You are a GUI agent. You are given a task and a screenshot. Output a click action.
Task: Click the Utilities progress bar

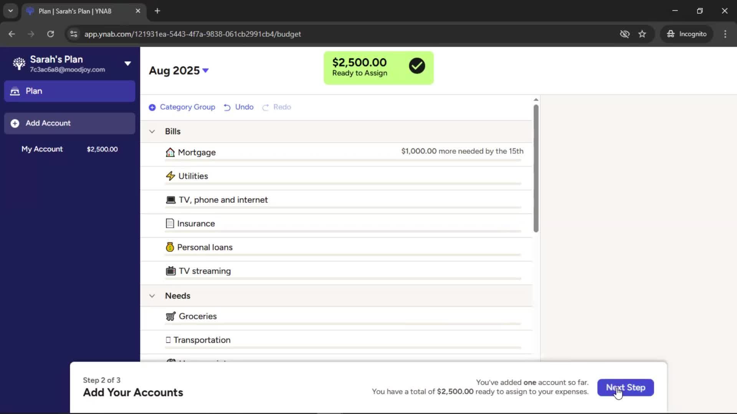(343, 184)
